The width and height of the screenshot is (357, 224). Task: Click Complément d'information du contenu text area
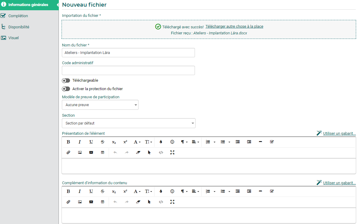pyautogui.click(x=209, y=215)
